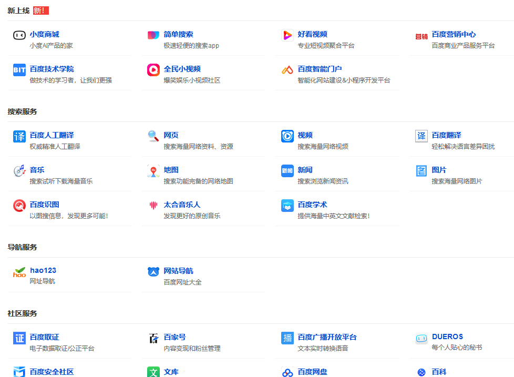Screen dimensions: 514x377
Task: Click the 百度人工翻译 blue 译 icon
Action: pyautogui.click(x=19, y=136)
